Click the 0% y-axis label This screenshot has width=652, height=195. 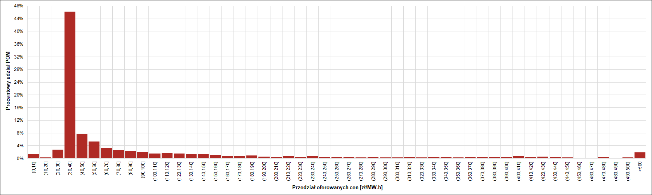click(20, 159)
